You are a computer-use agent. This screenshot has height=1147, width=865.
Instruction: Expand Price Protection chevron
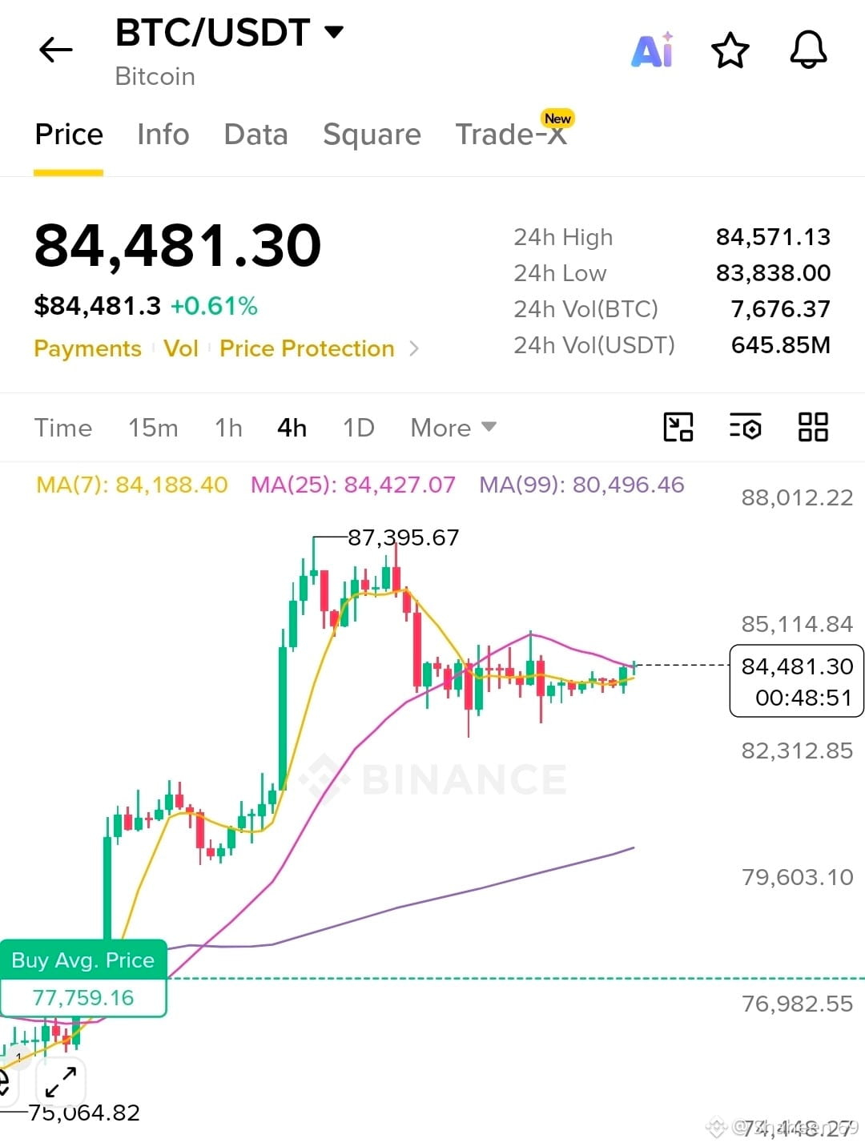tap(413, 348)
